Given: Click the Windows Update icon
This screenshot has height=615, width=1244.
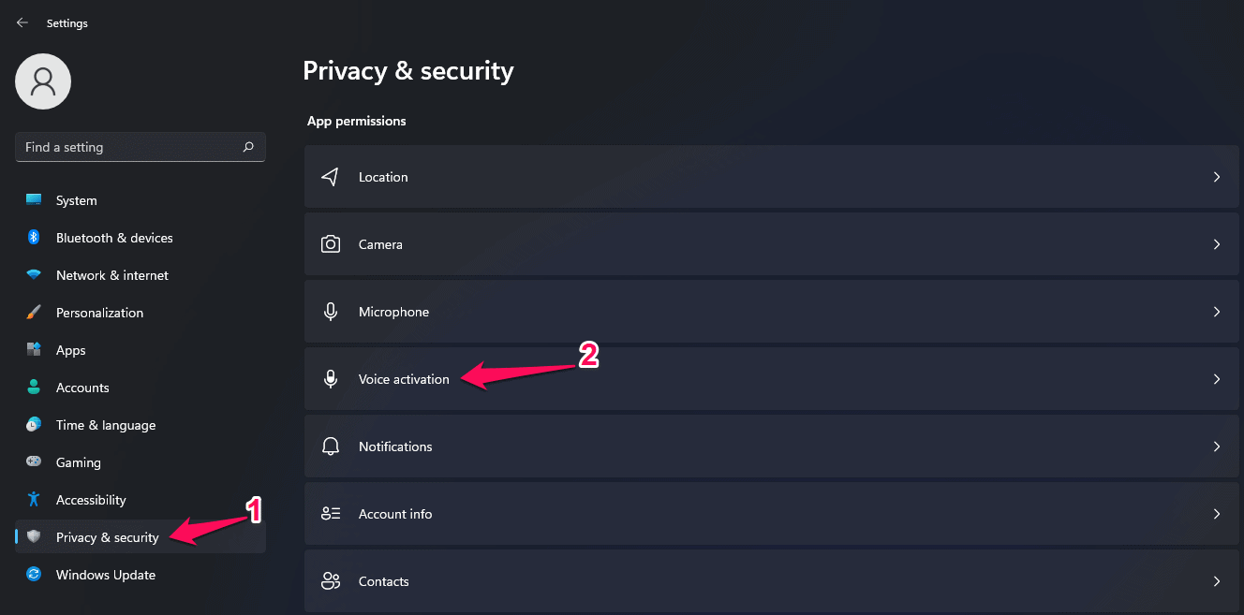Looking at the screenshot, I should tap(34, 575).
